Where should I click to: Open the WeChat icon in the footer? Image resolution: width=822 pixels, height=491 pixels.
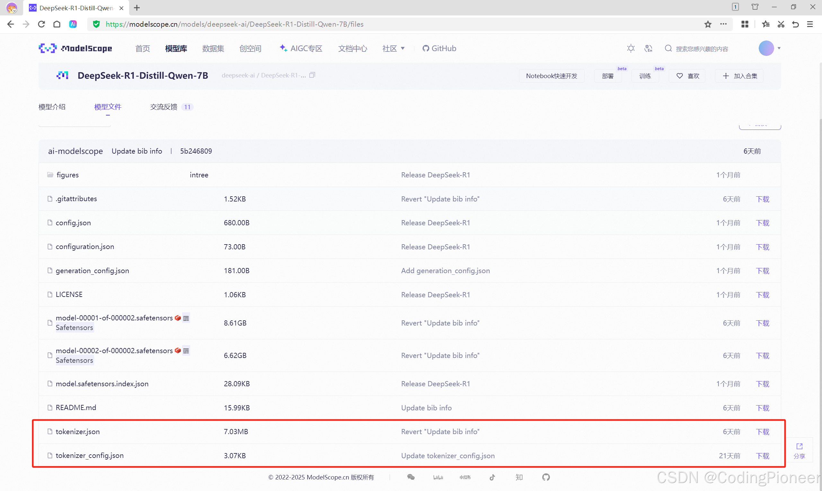point(411,477)
